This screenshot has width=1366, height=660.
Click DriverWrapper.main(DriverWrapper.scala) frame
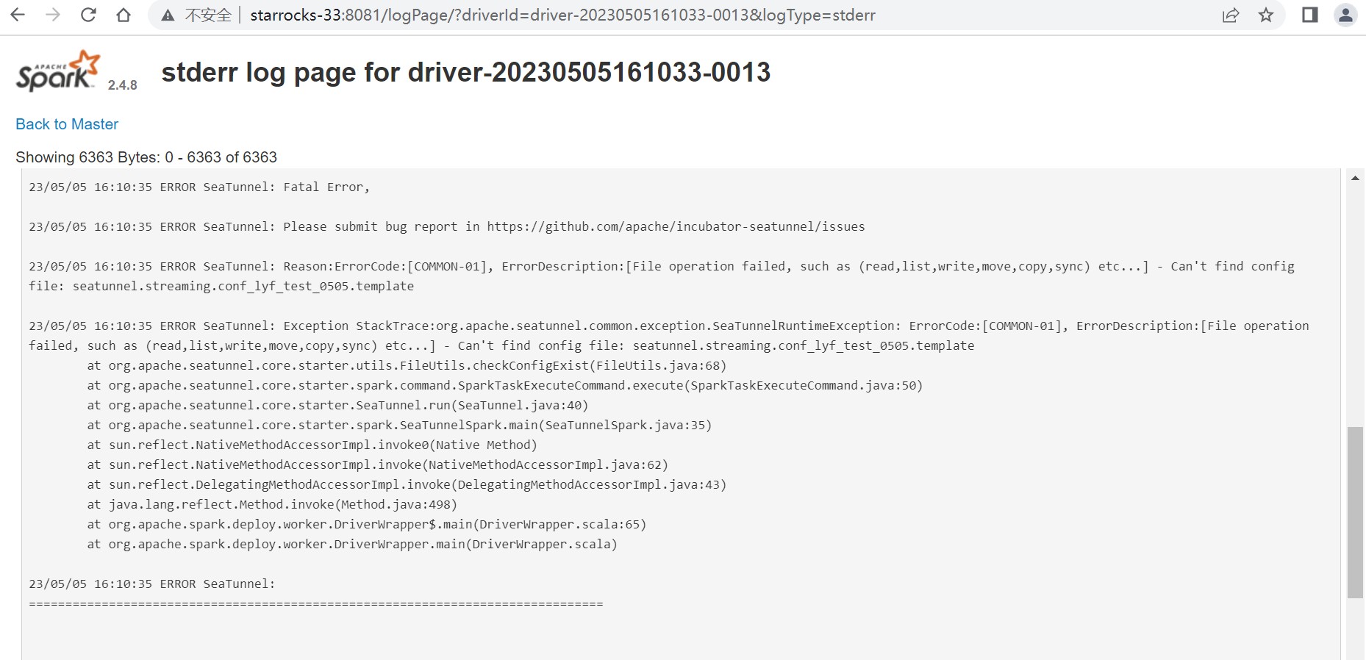coord(352,545)
